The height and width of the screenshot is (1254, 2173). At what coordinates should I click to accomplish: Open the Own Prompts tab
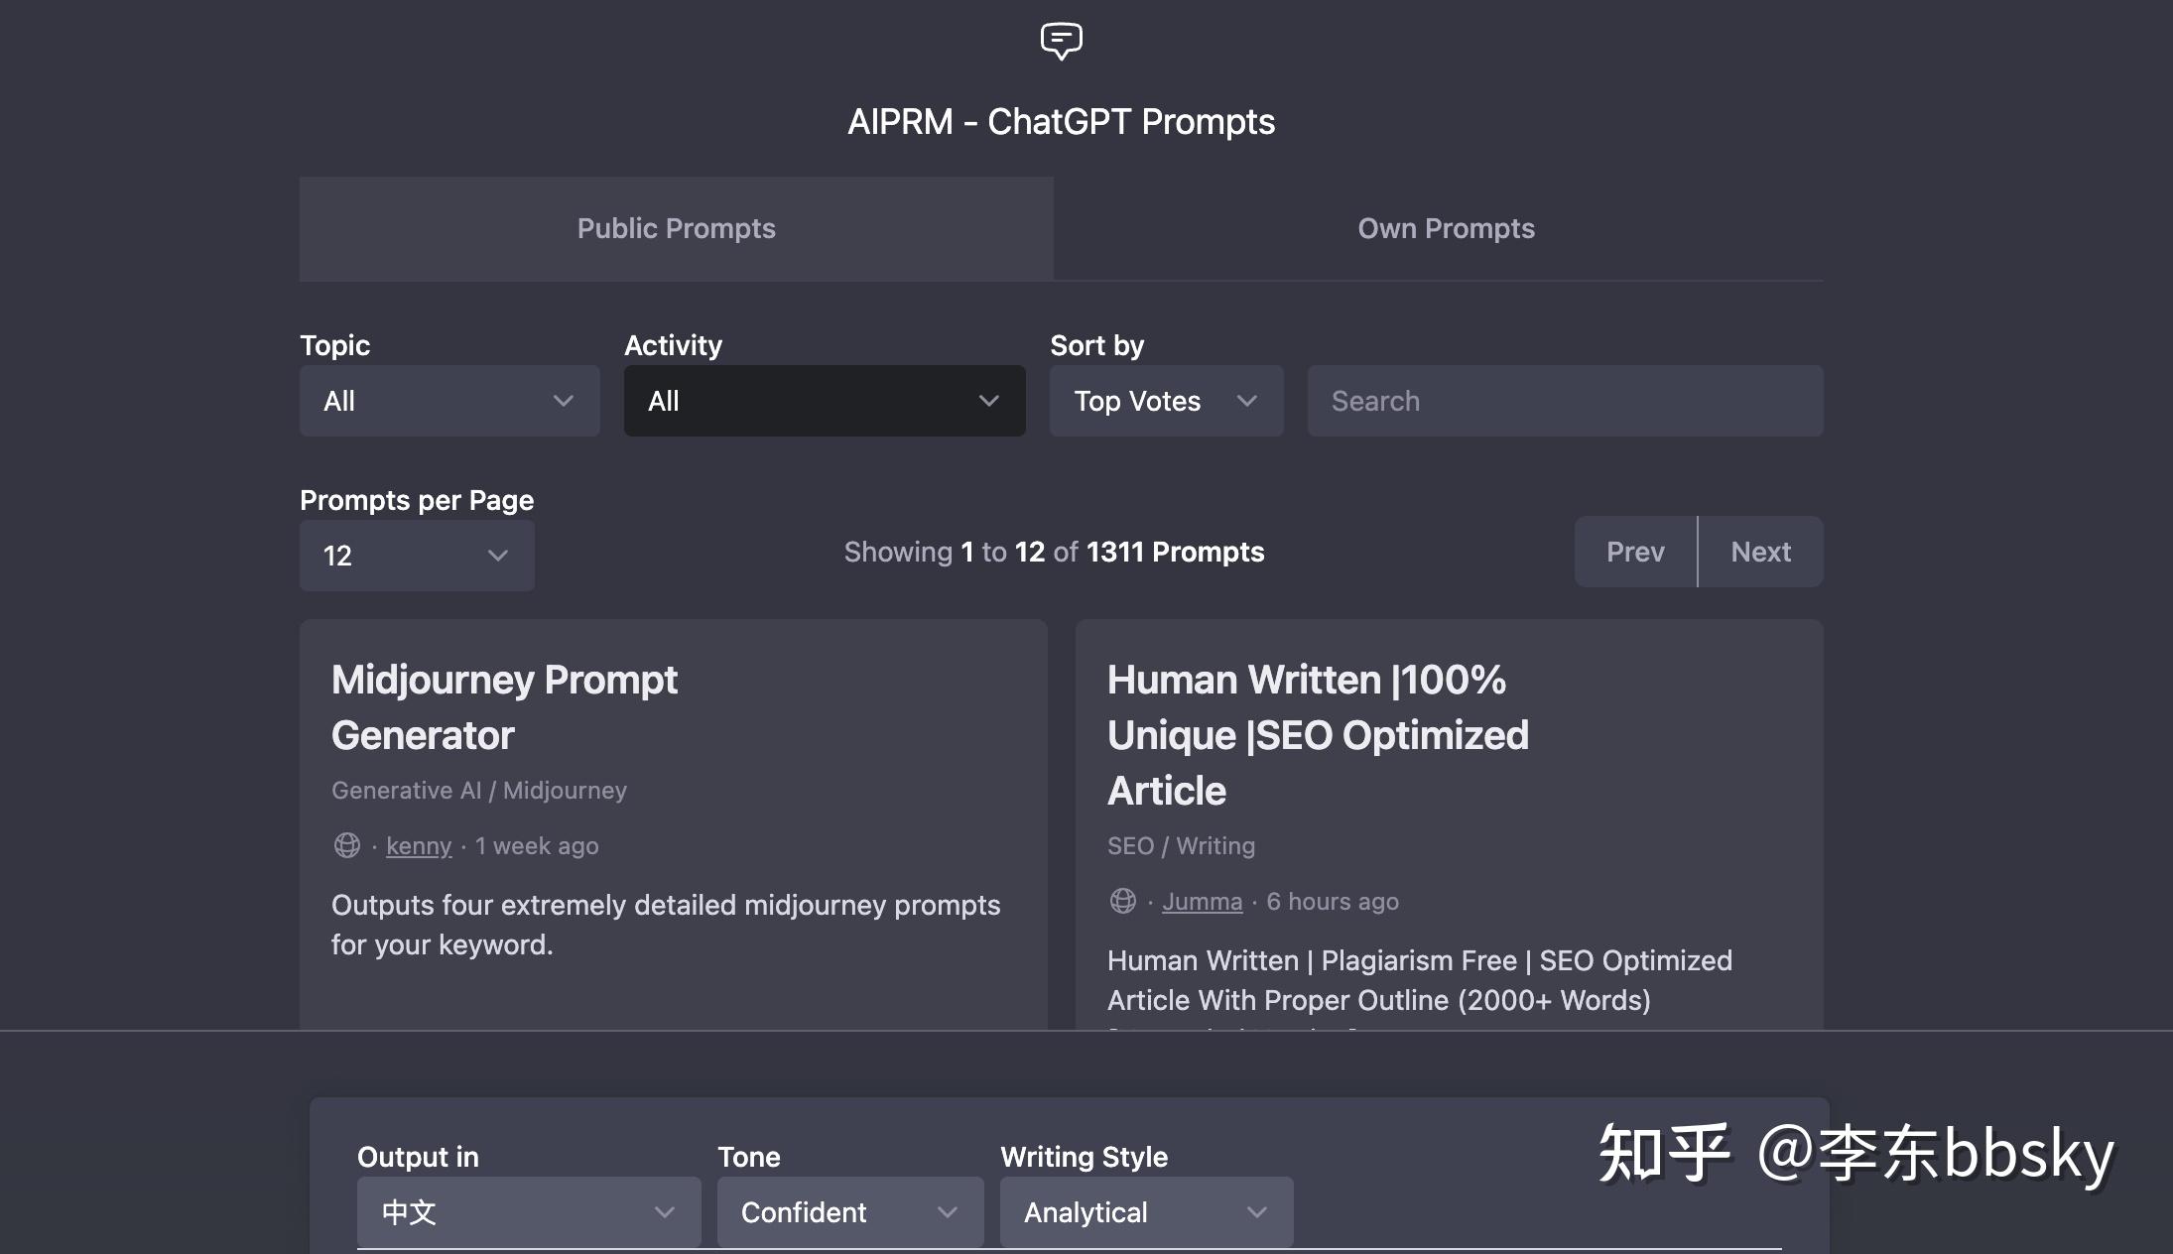pyautogui.click(x=1446, y=228)
